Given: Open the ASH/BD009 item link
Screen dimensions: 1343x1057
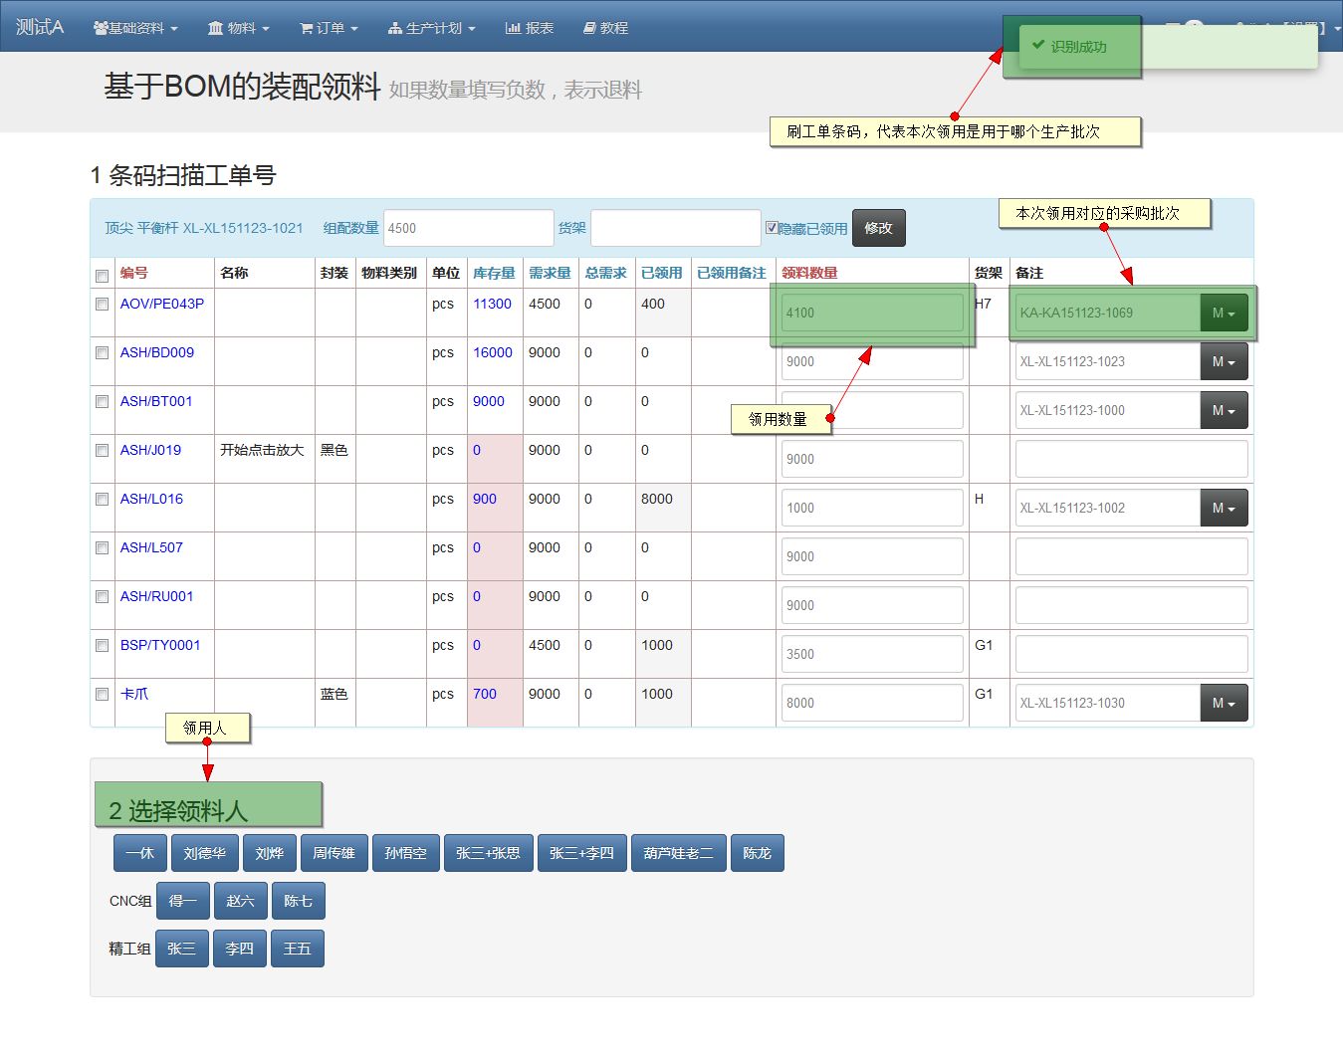Looking at the screenshot, I should 157,352.
